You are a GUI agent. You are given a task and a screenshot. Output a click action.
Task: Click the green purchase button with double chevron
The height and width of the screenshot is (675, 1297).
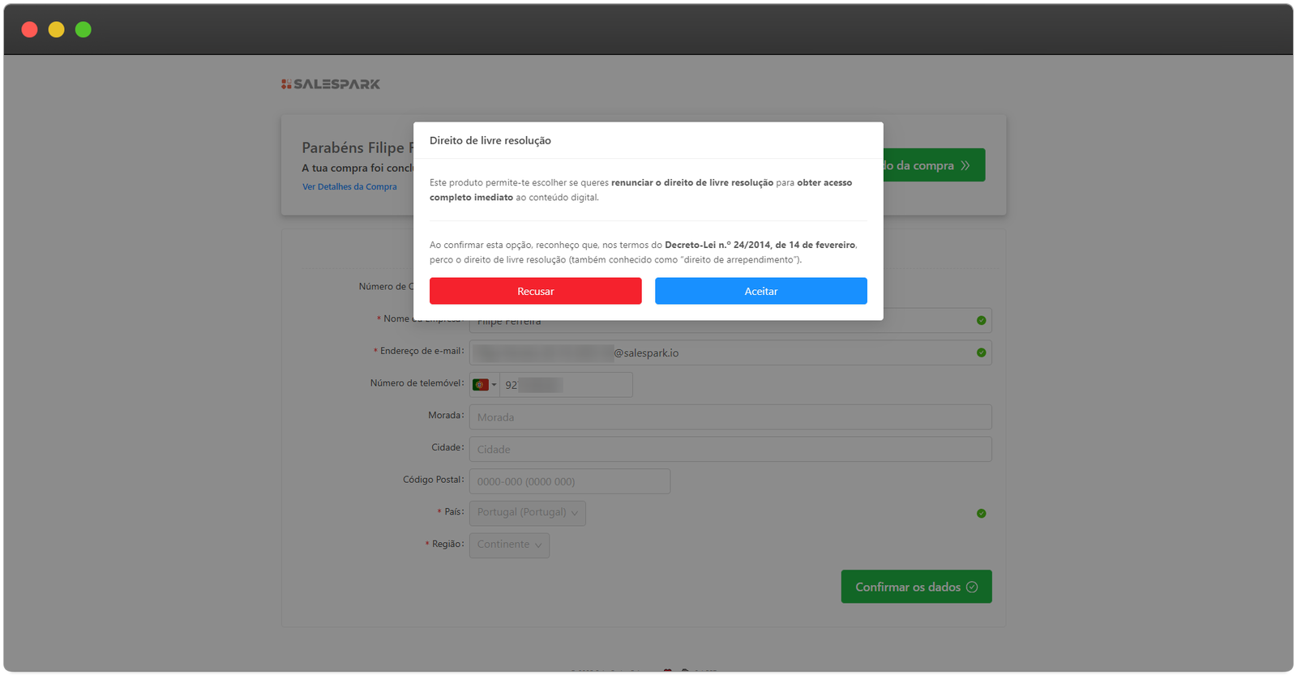(934, 165)
